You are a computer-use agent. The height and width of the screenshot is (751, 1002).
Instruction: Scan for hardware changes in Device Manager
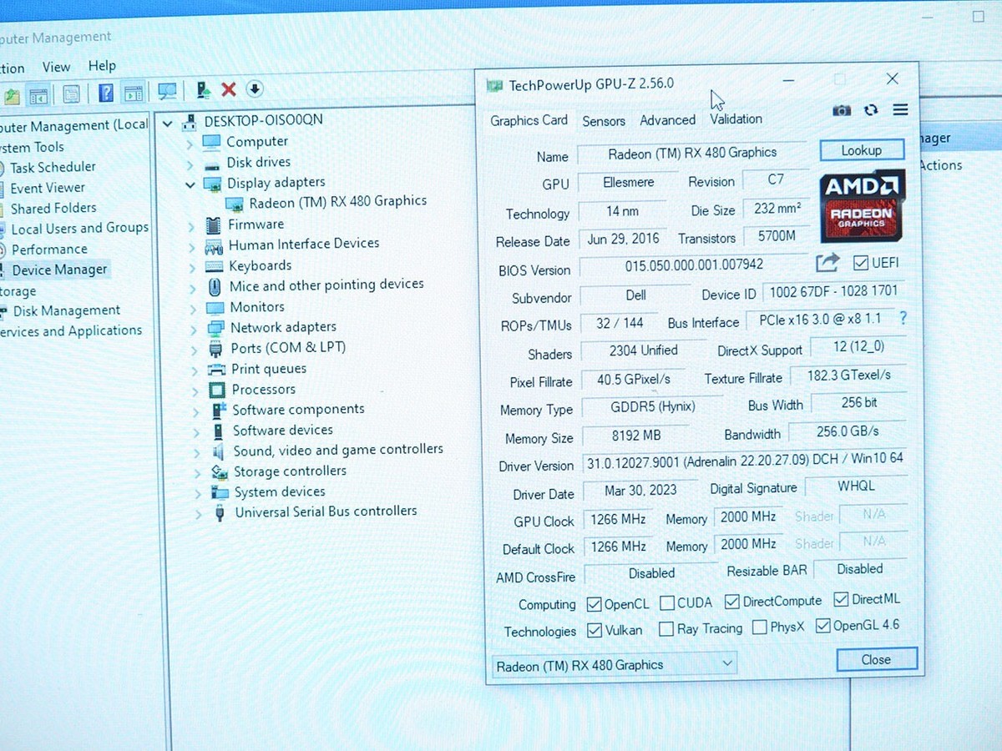pos(166,89)
